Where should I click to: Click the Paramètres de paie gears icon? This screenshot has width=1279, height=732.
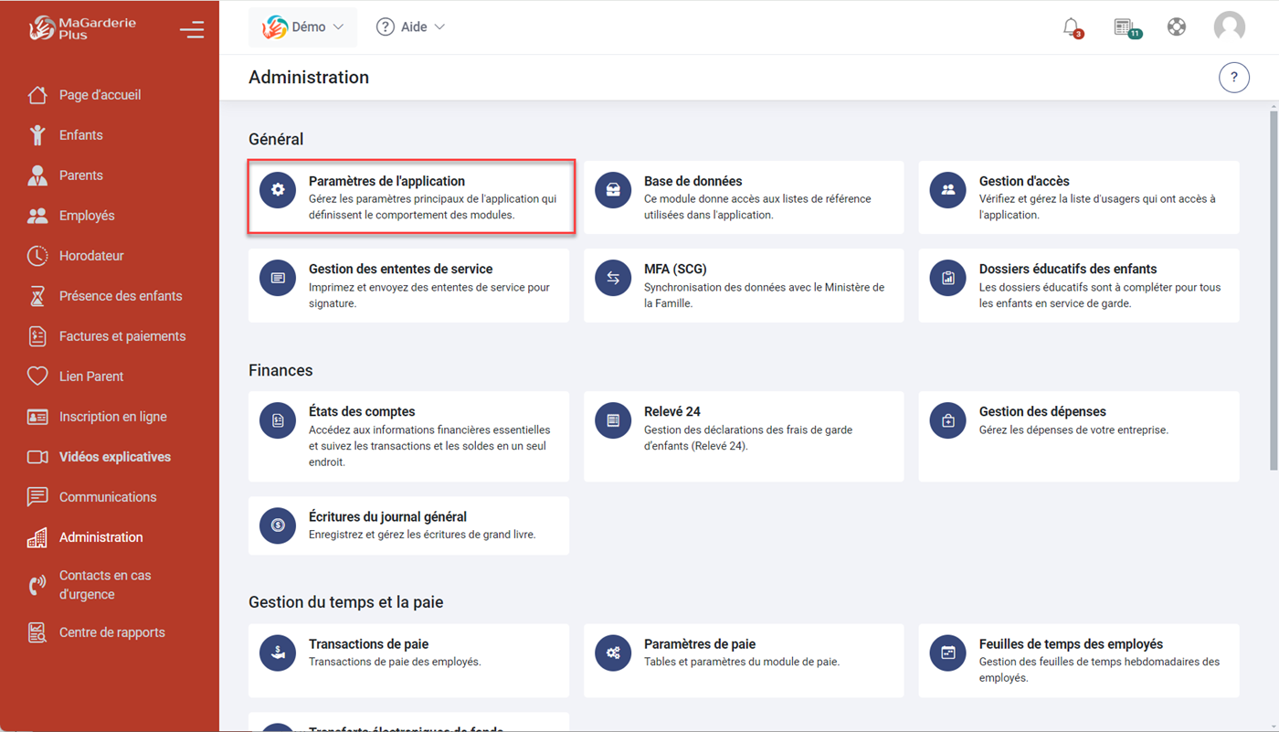(613, 652)
